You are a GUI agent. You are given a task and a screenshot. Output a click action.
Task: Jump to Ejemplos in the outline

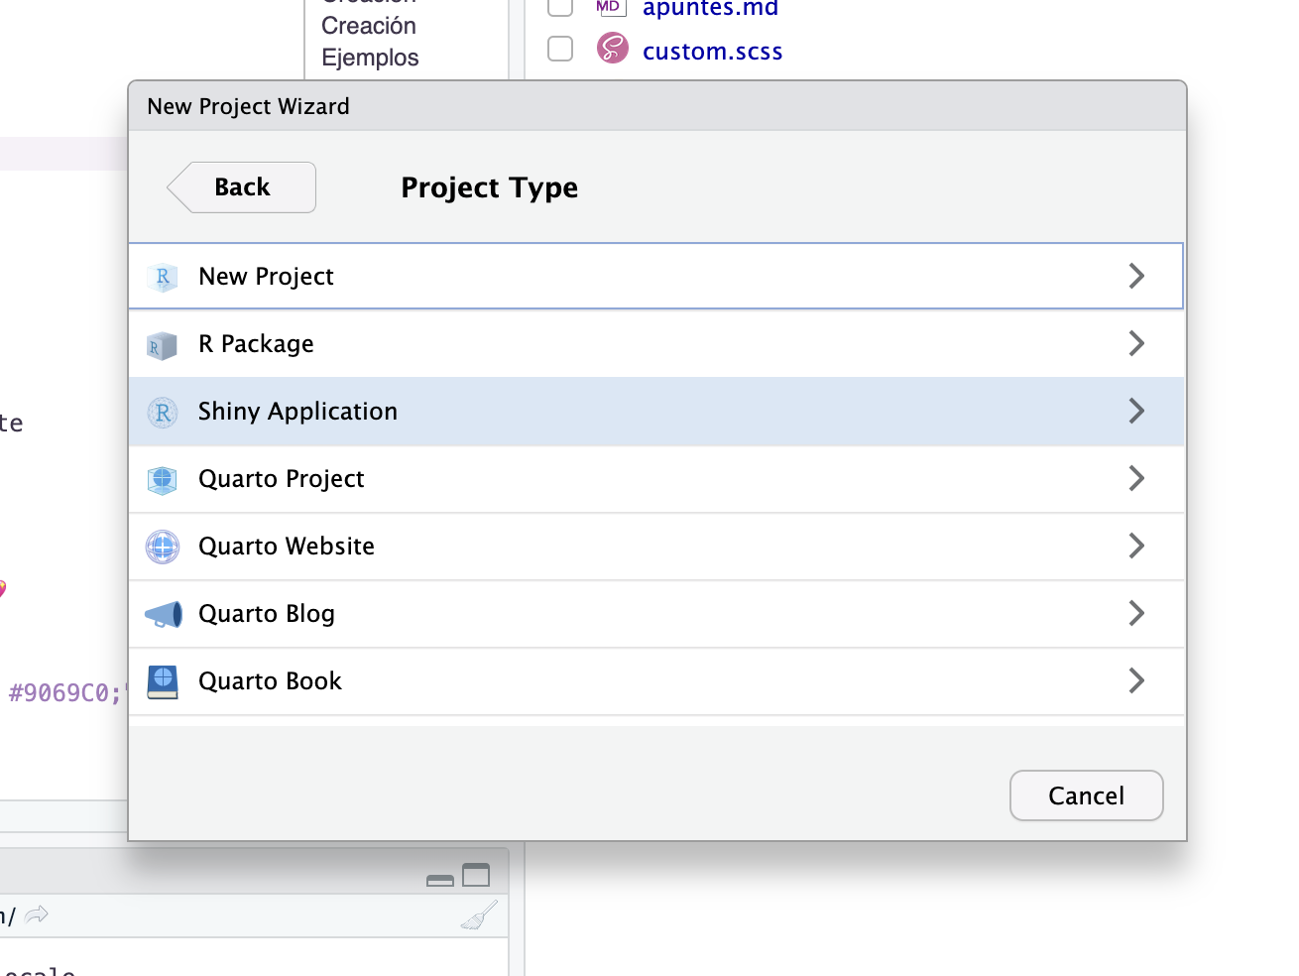tap(370, 58)
